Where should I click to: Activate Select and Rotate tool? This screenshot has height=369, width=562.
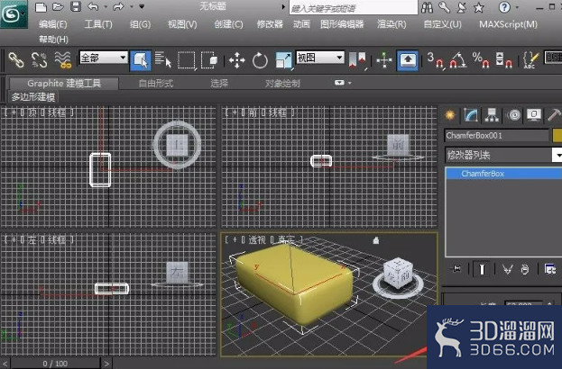(x=260, y=60)
